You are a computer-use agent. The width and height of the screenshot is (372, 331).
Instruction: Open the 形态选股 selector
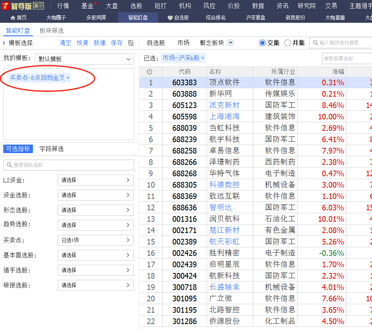[x=96, y=210]
